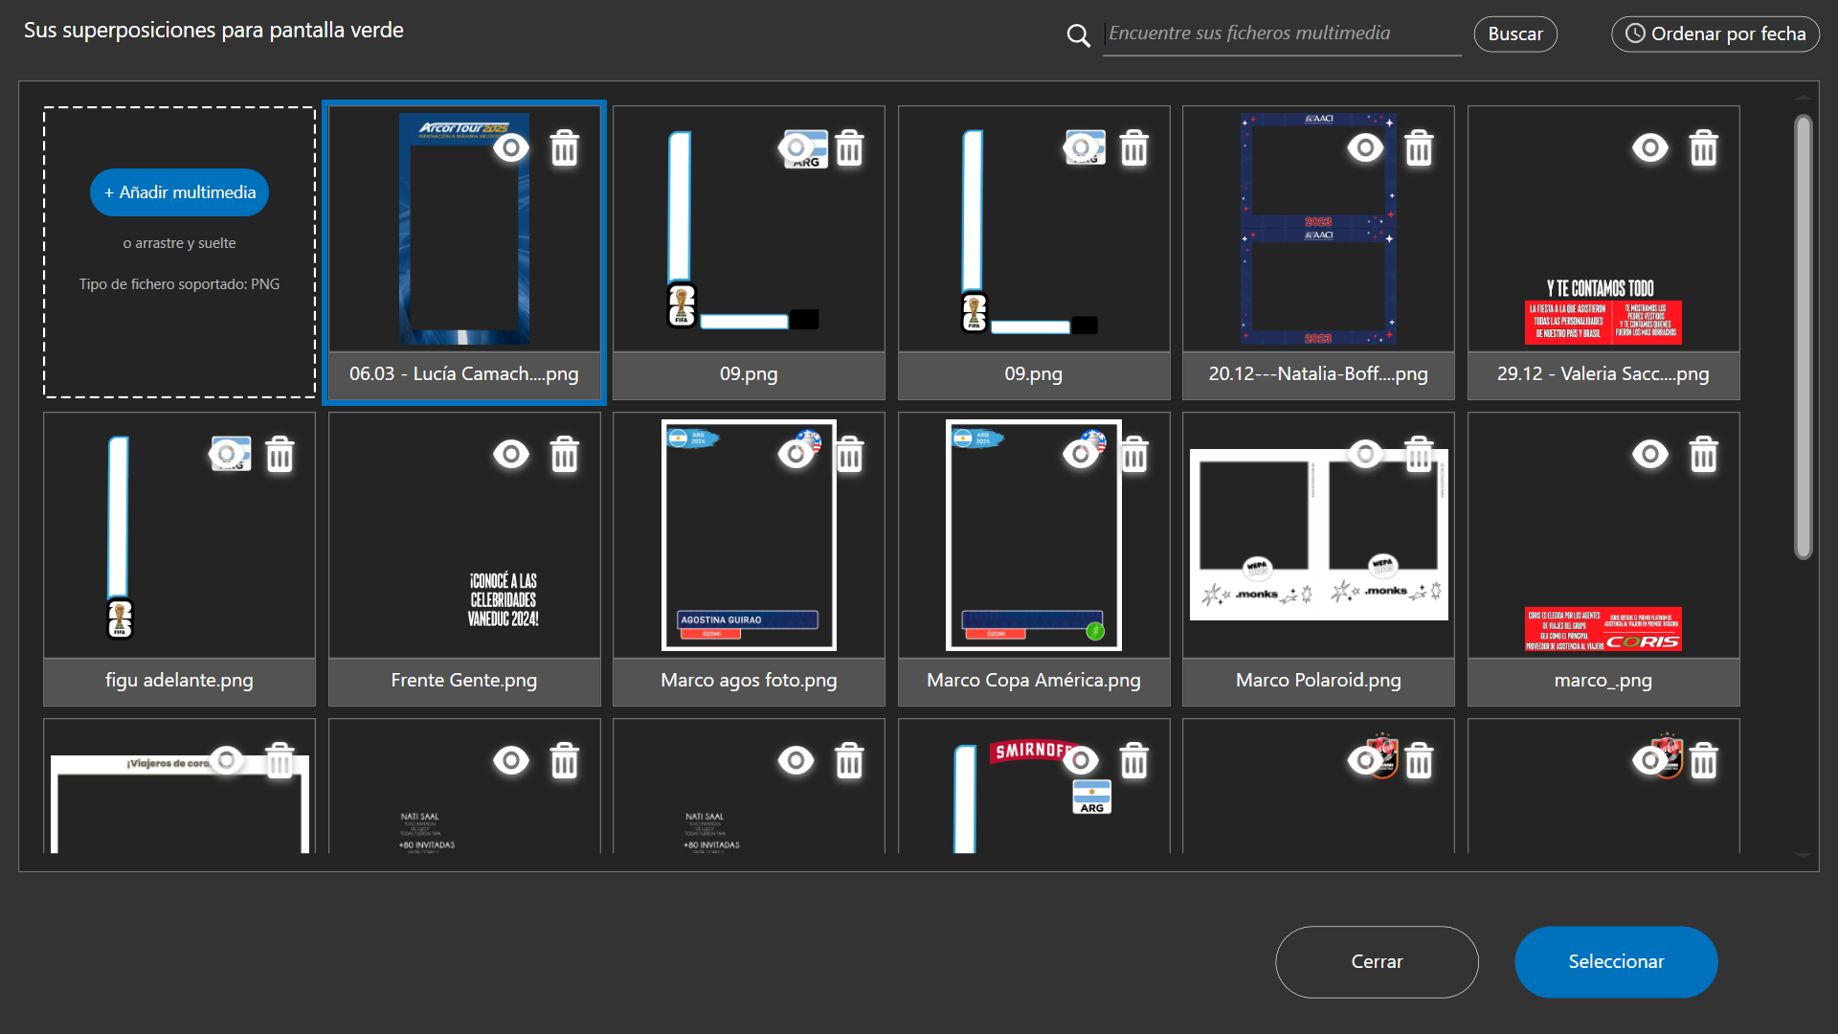The height and width of the screenshot is (1034, 1838).
Task: Preview the 29.12 - Valeria Sacc overlay
Action: tap(1650, 148)
